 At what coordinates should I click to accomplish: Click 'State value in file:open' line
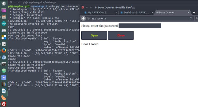[27, 65]
